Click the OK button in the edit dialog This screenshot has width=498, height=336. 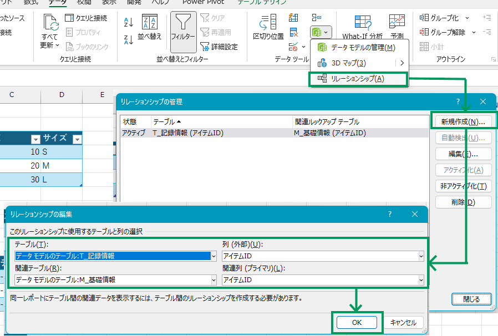click(357, 322)
